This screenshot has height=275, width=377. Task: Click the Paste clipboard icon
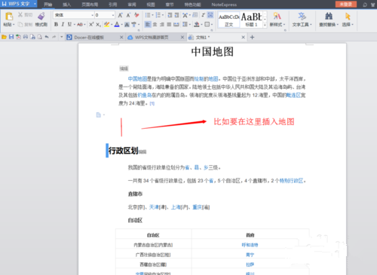[9, 17]
